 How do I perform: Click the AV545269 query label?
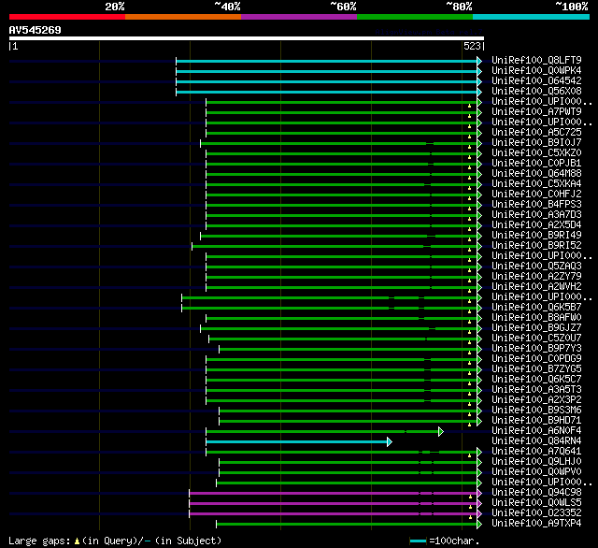(36, 30)
